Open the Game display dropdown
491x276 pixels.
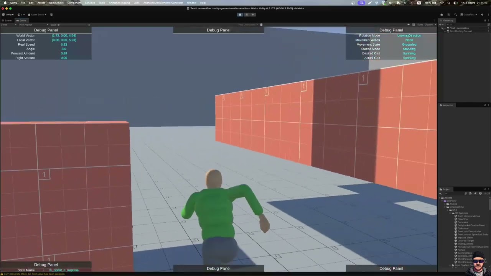click(x=8, y=25)
